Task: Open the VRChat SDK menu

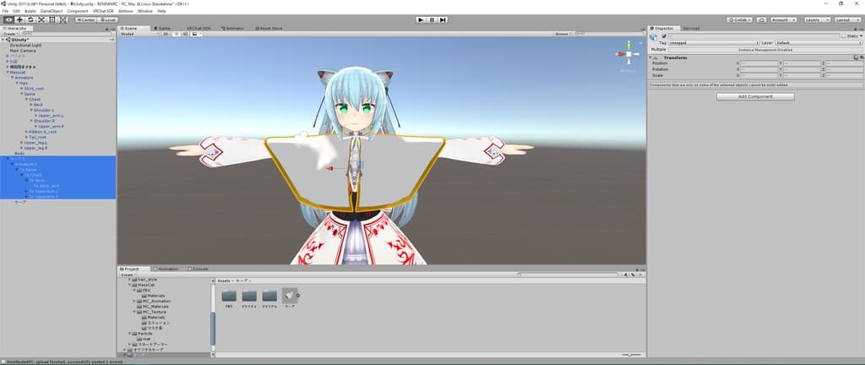Action: [103, 11]
